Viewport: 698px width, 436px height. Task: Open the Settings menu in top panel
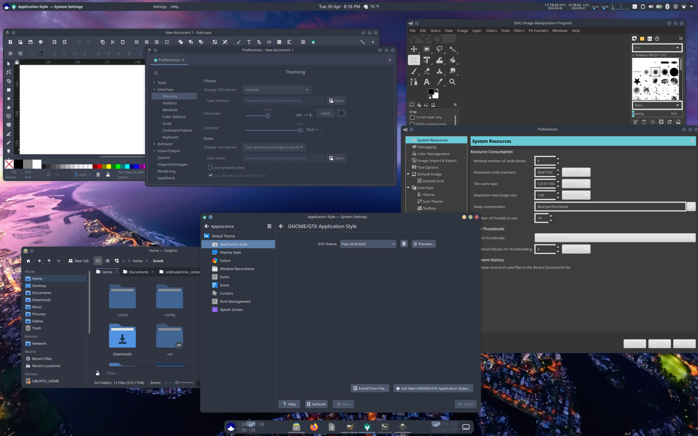click(160, 7)
